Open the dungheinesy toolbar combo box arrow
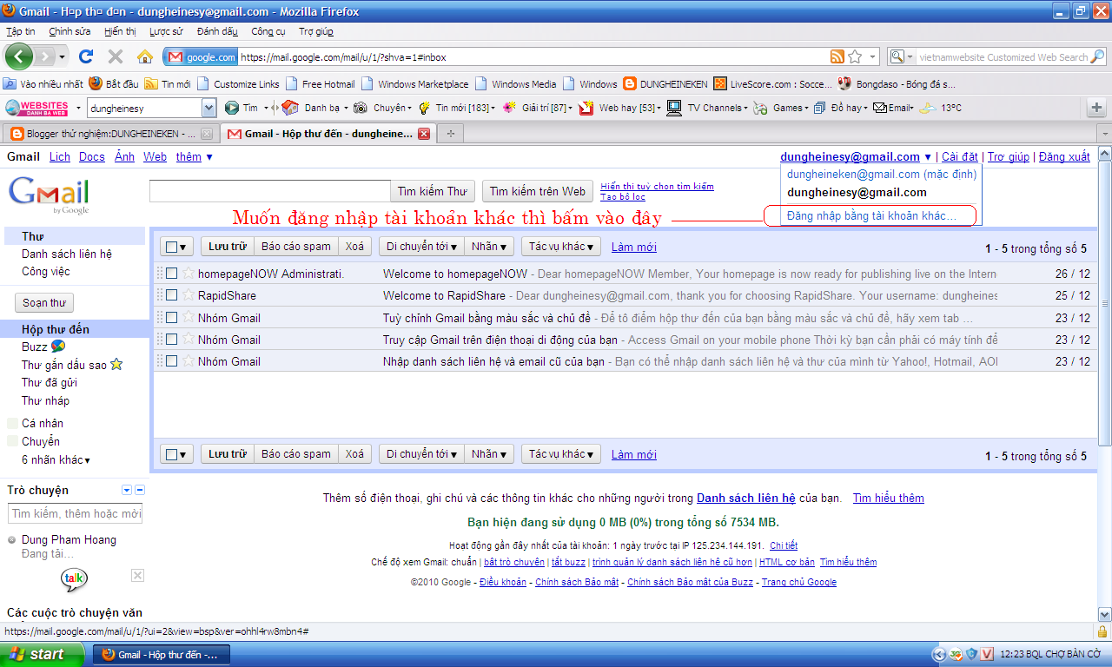1112x667 pixels. (x=208, y=108)
